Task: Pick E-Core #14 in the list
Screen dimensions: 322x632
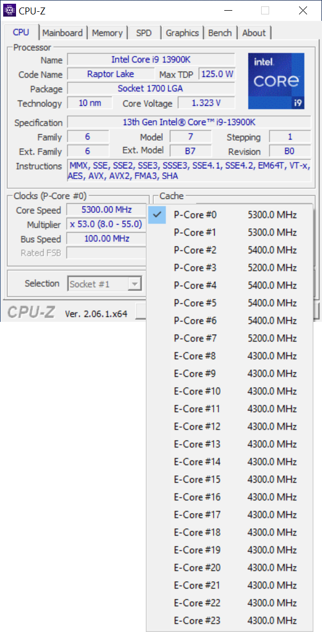Action: coord(230,461)
